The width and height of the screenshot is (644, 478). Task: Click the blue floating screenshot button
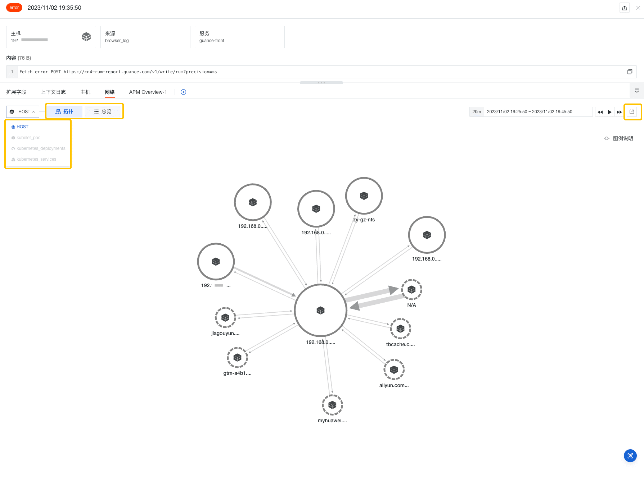(630, 456)
